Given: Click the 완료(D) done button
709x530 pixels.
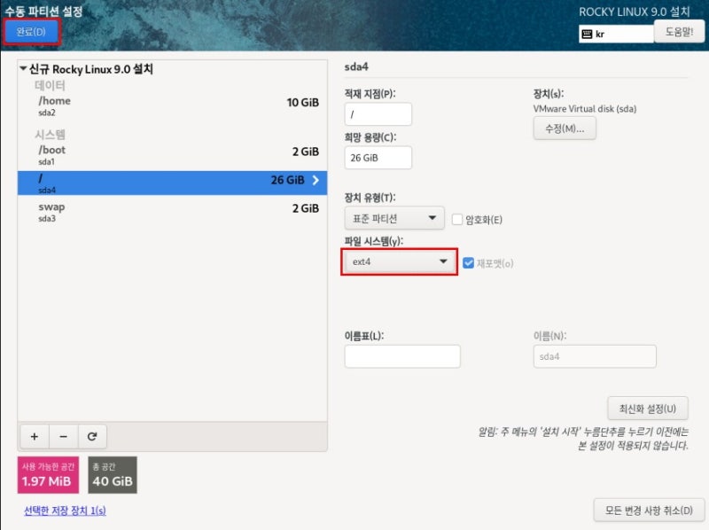Looking at the screenshot, I should 31,32.
